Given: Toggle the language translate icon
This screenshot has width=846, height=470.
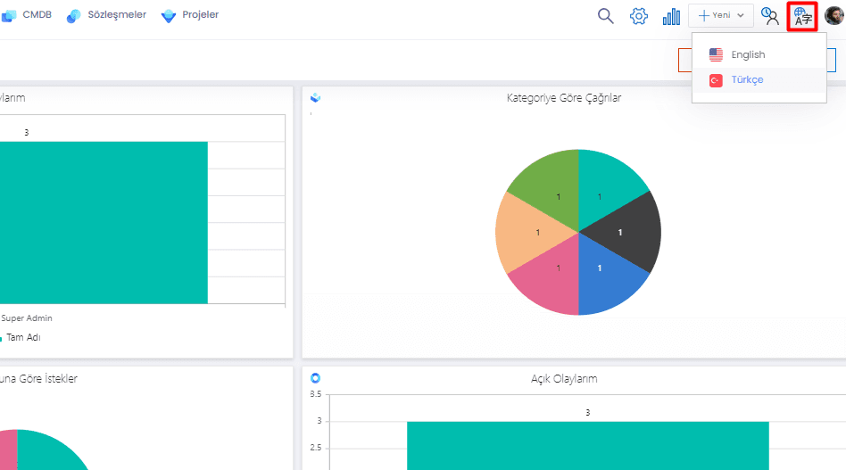Looking at the screenshot, I should [802, 17].
